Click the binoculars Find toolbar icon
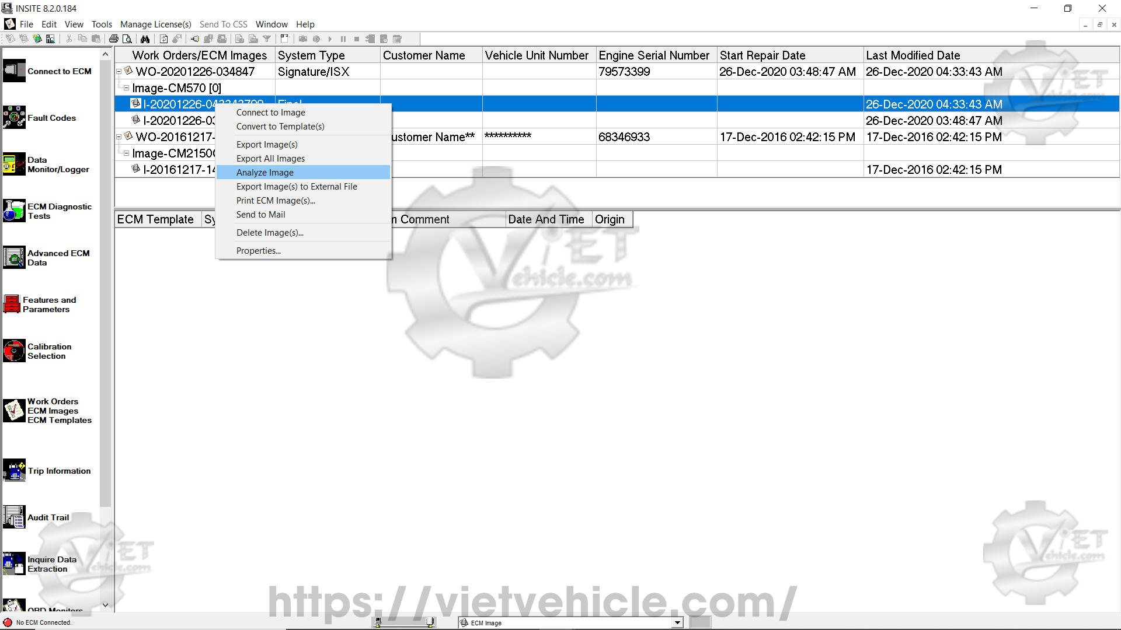The height and width of the screenshot is (630, 1121). (145, 39)
